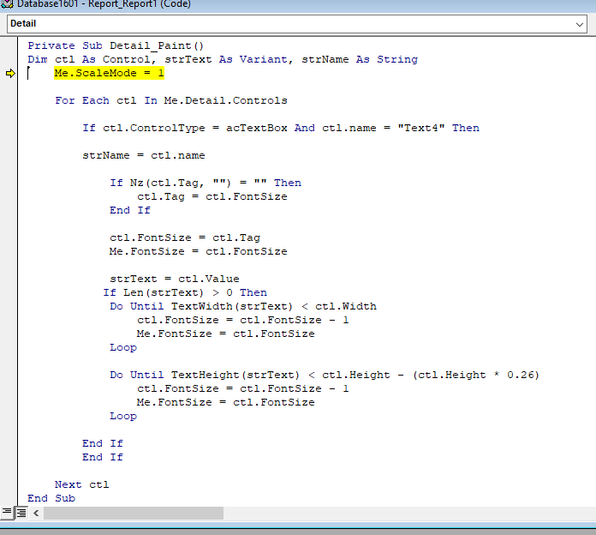Click the If Len(strText) > 0 Then line

(x=185, y=292)
